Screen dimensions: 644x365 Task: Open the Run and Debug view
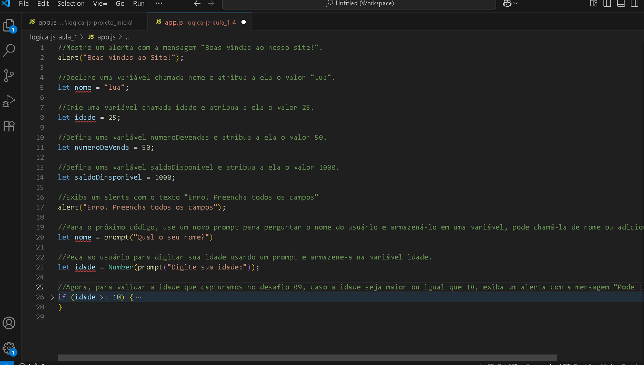point(9,101)
